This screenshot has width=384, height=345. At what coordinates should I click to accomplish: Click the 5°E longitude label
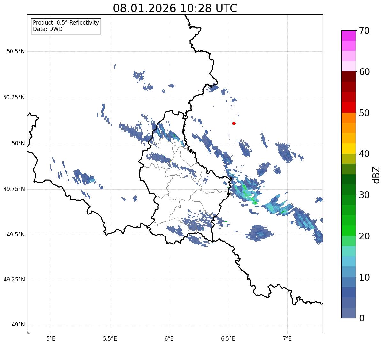51,338
